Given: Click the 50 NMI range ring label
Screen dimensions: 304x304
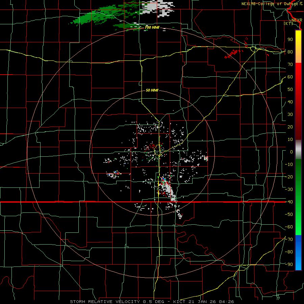Looking at the screenshot, I should (x=152, y=90).
